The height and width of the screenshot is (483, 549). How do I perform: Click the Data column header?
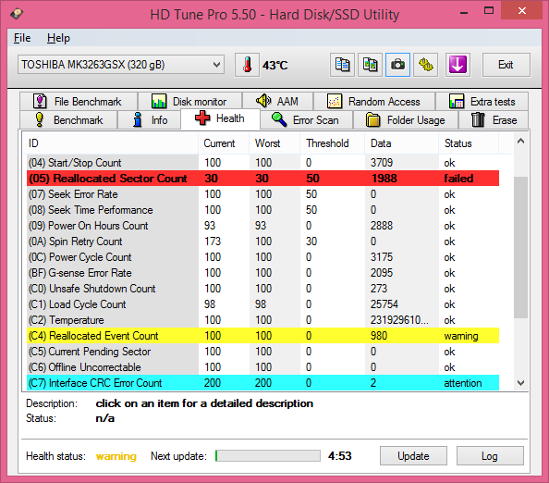coord(402,143)
